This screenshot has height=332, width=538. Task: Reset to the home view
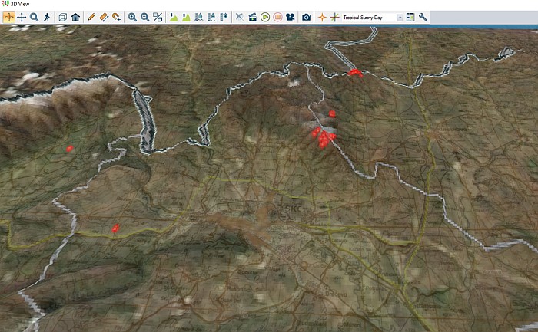tap(75, 17)
